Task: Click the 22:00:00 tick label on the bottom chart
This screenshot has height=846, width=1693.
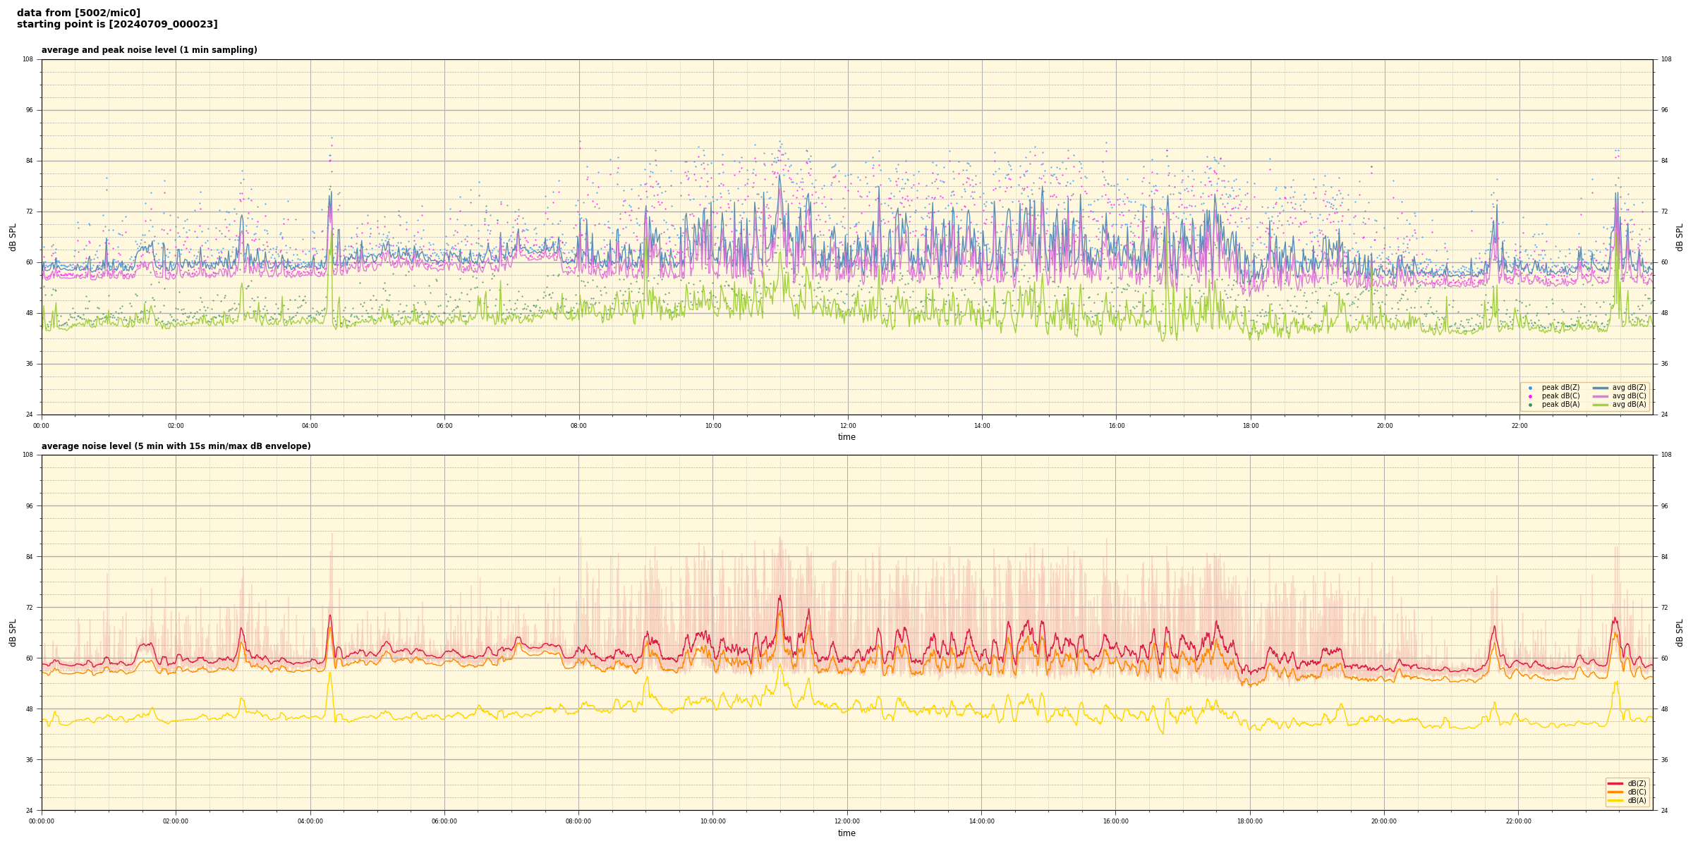Action: click(x=1518, y=821)
